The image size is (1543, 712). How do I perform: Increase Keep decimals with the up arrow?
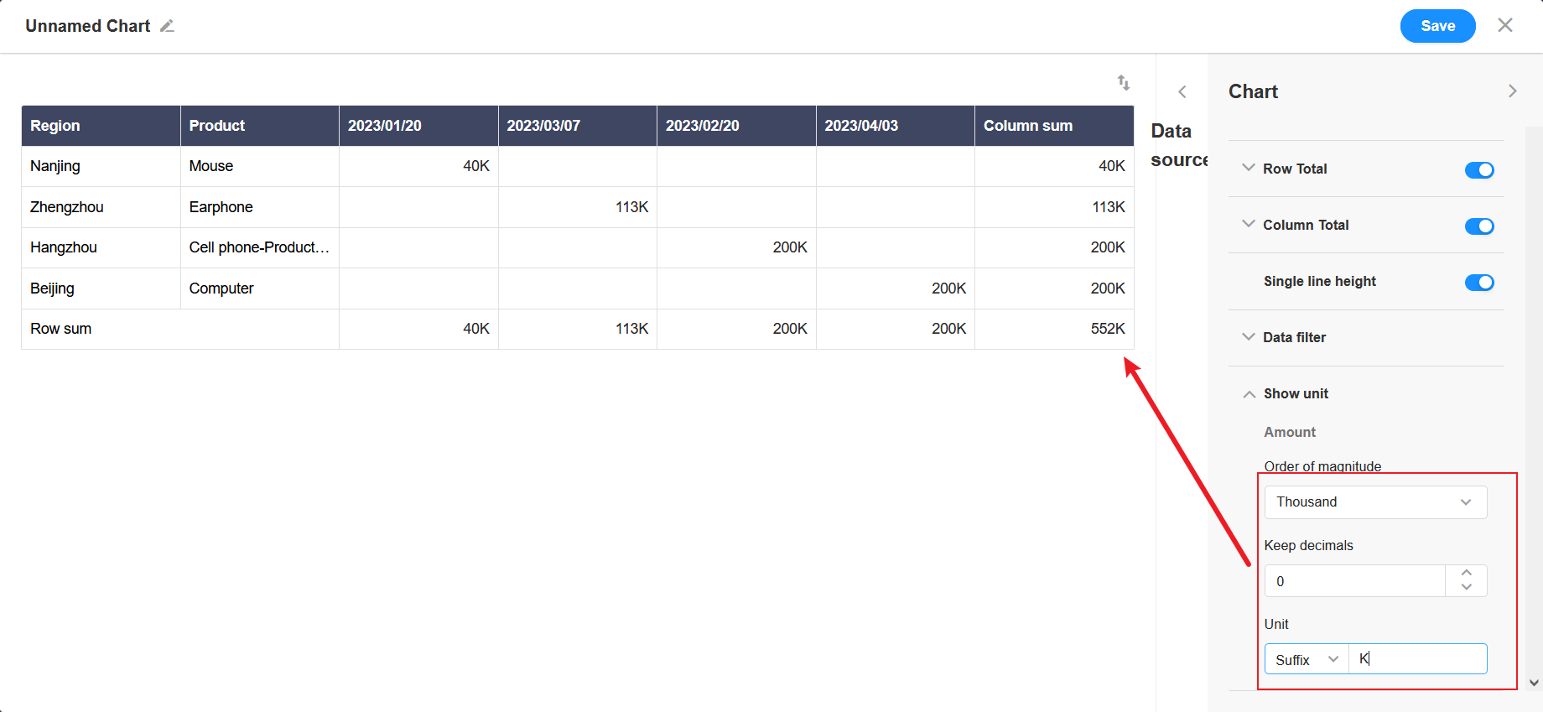point(1466,573)
